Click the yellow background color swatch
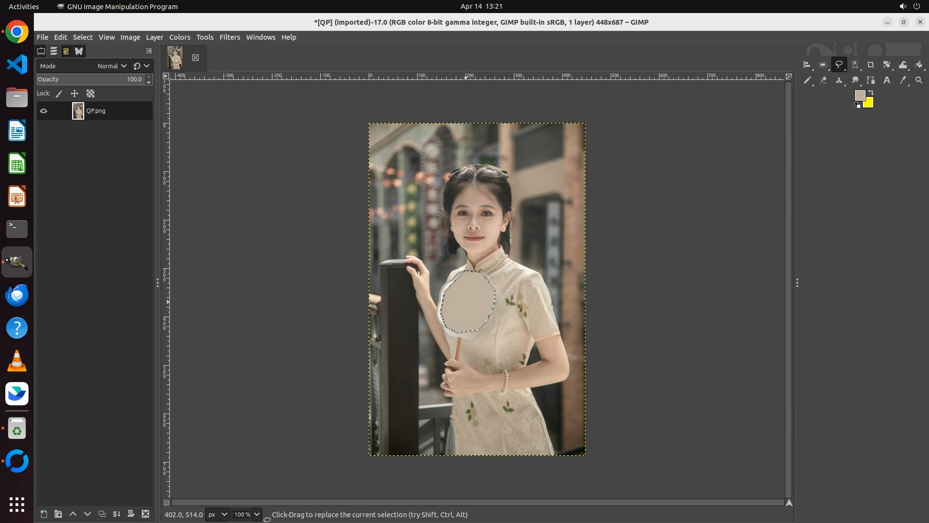Viewport: 929px width, 523px height. [x=869, y=104]
